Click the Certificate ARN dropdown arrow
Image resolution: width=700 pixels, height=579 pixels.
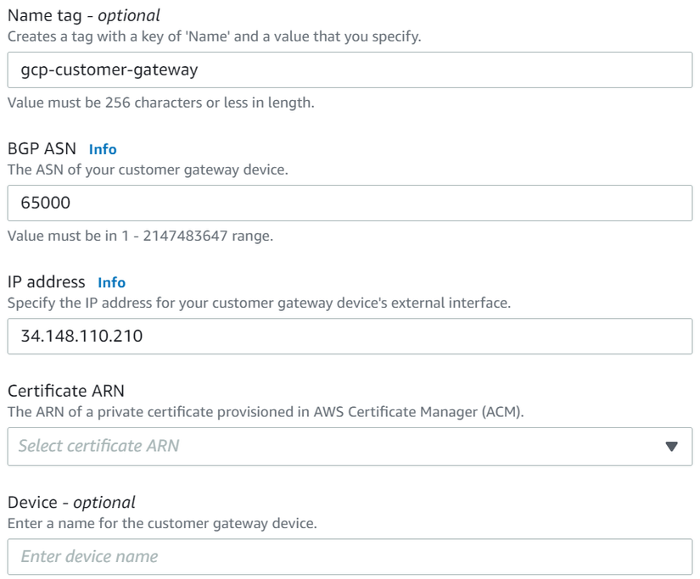pyautogui.click(x=672, y=447)
